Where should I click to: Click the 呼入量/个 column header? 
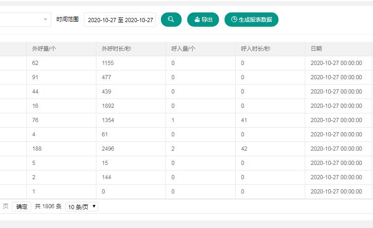click(184, 49)
